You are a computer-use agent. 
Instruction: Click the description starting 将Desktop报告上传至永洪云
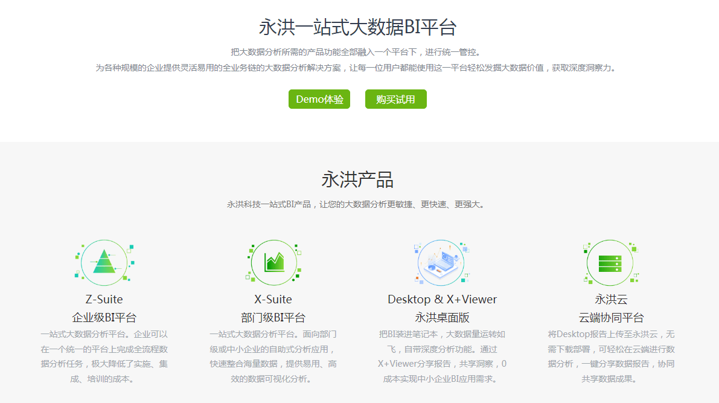[x=611, y=356]
